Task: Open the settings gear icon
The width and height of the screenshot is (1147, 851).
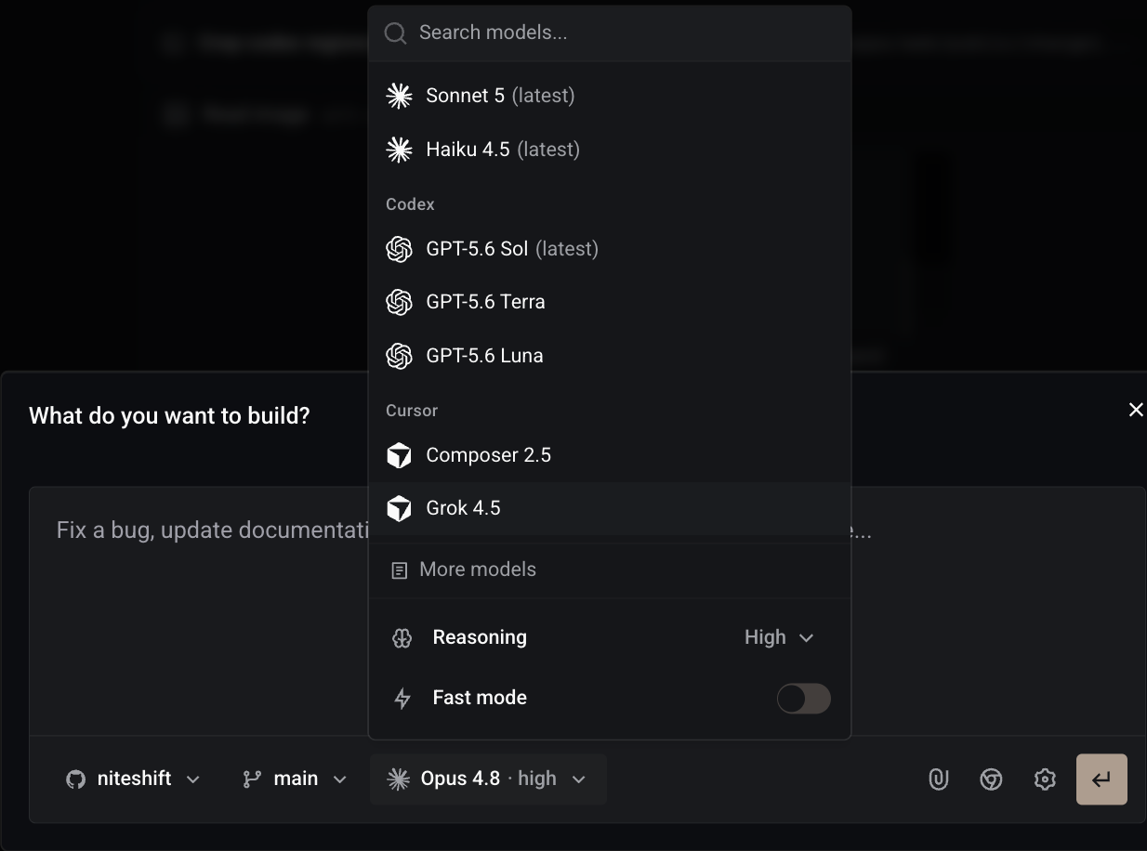Action: [1045, 779]
